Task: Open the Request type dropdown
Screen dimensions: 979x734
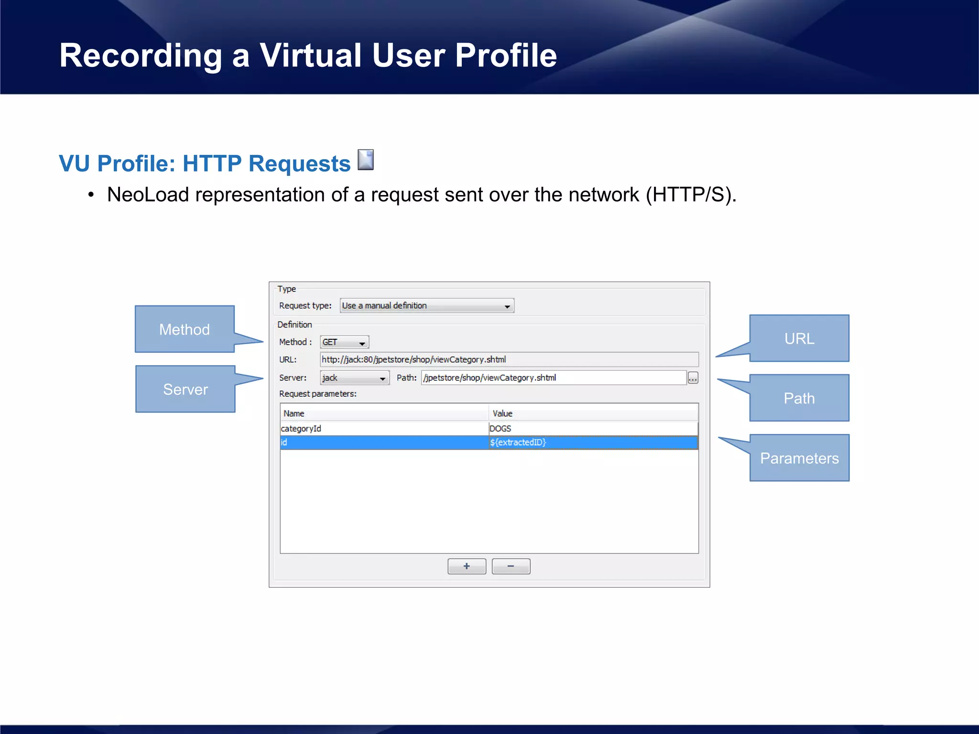Action: (427, 305)
